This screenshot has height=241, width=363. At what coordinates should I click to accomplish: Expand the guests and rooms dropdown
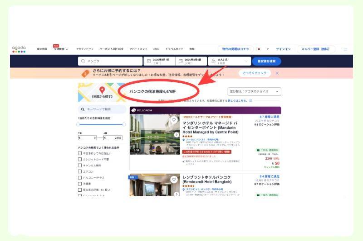(x=230, y=61)
